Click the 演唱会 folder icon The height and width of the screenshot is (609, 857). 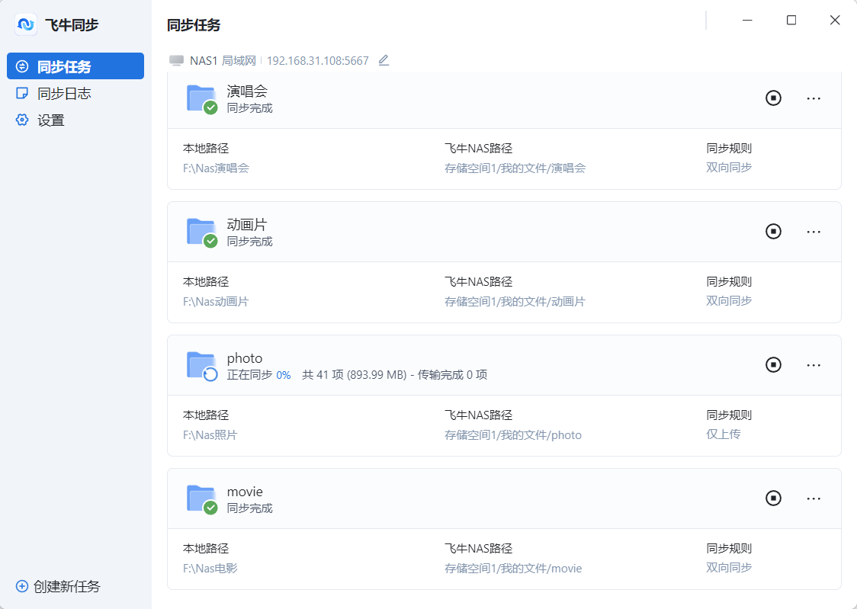point(202,99)
